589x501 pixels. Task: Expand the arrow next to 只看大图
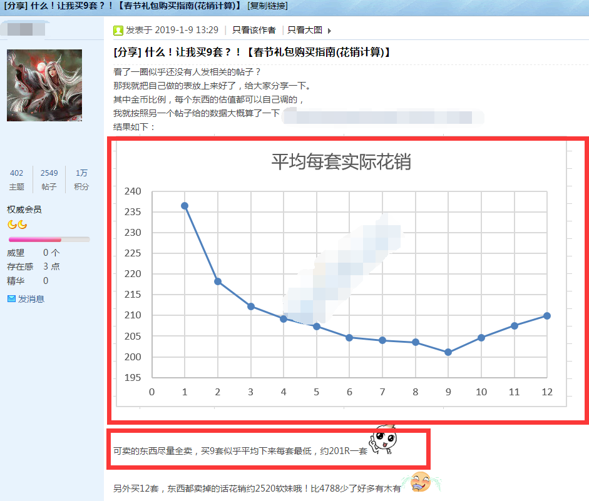point(330,31)
